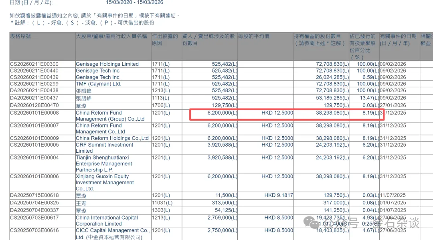Select form serial CS20260211E00299
This screenshot has height=240, width=433.
coord(34,84)
